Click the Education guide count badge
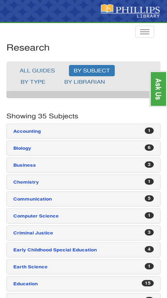Viewport: 167px width, 298px height. click(x=148, y=283)
